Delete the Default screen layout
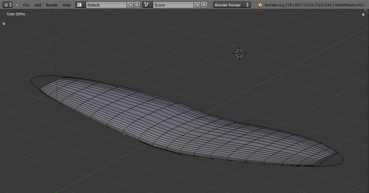Viewport: 369px width, 193px height. coord(137,5)
